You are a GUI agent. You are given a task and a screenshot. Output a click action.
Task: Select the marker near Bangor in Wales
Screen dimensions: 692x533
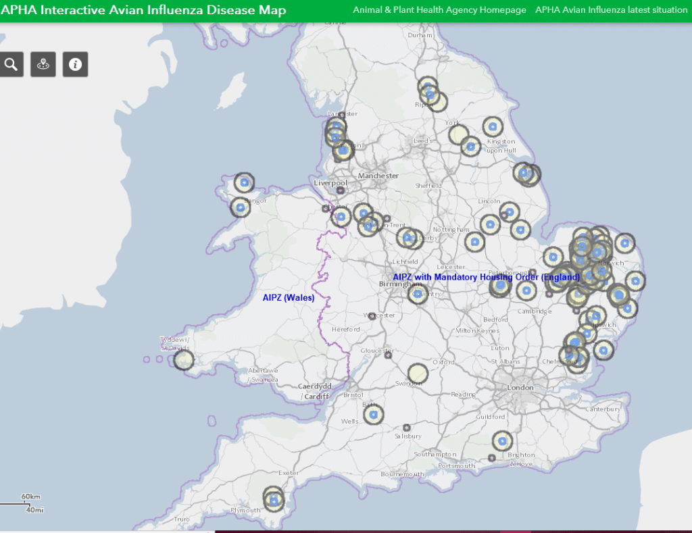pyautogui.click(x=239, y=208)
